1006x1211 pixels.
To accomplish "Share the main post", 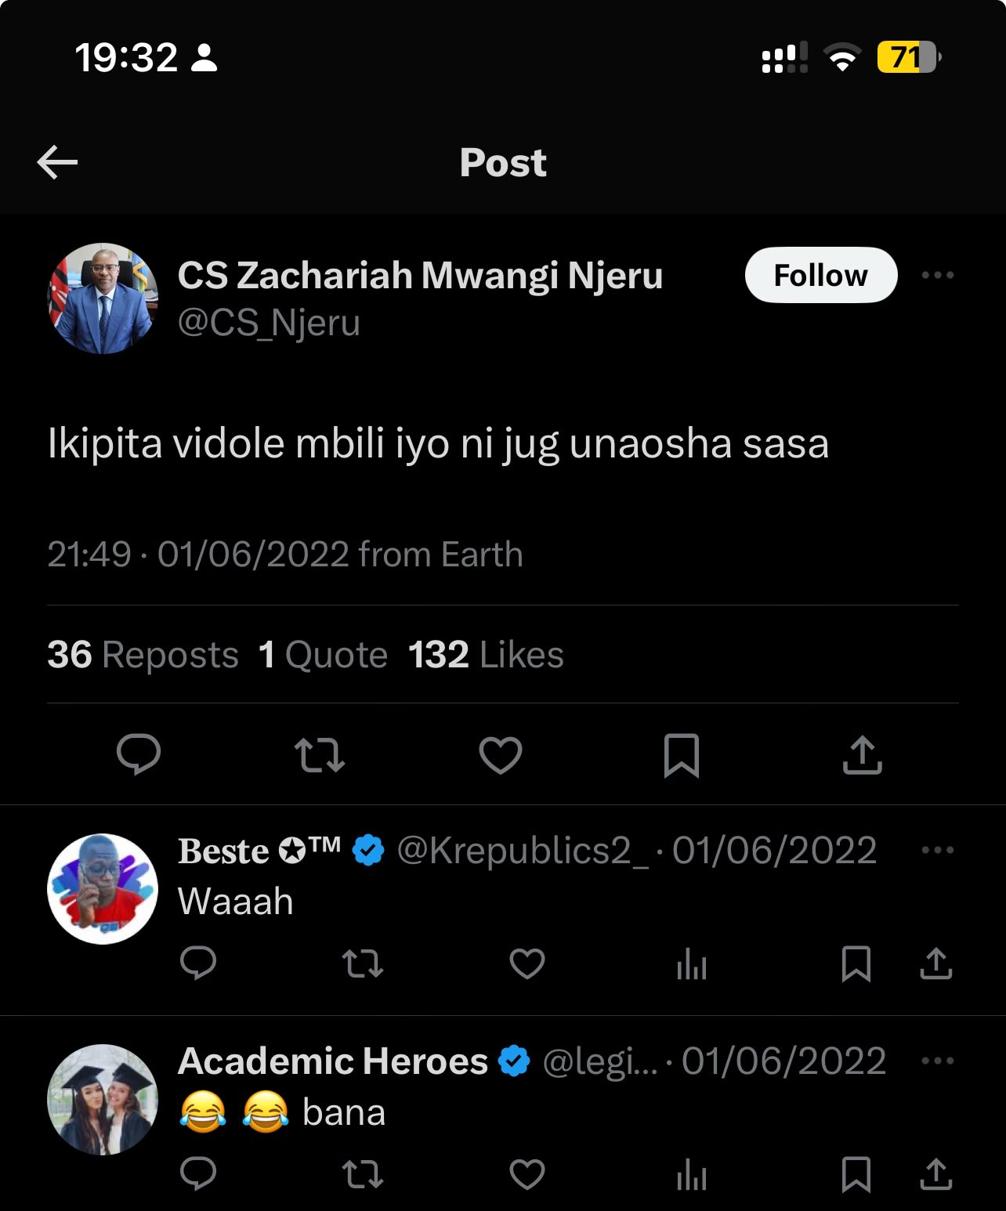I will [862, 754].
